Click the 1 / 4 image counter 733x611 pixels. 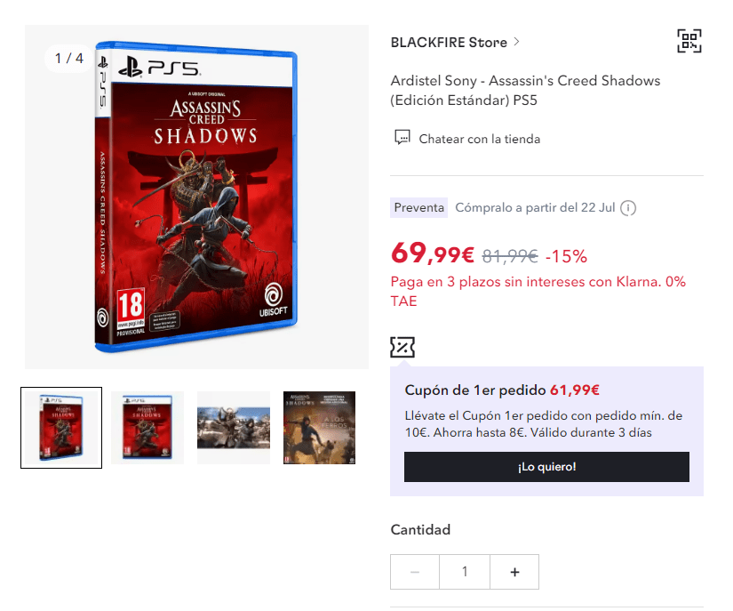tap(68, 58)
